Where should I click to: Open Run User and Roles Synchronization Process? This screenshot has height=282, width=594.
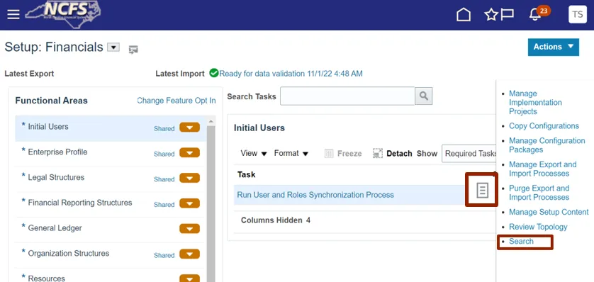(x=315, y=195)
